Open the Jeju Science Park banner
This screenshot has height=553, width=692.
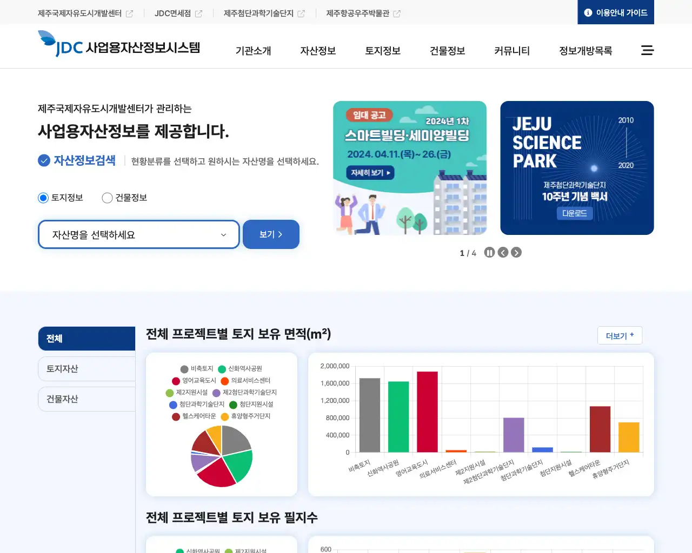coord(577,168)
